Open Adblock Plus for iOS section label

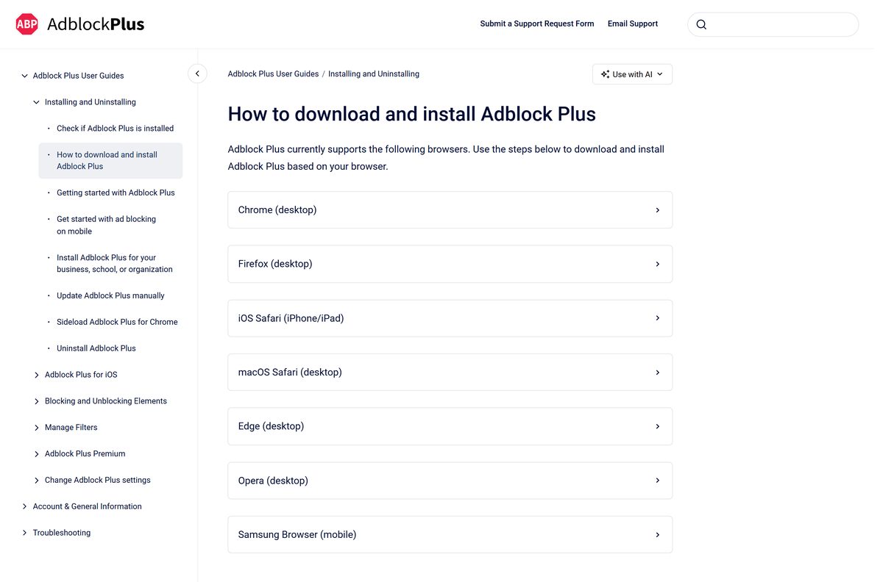[x=81, y=375]
